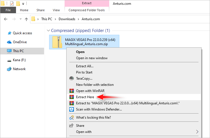Go up one folder with the up arrow

point(26,19)
